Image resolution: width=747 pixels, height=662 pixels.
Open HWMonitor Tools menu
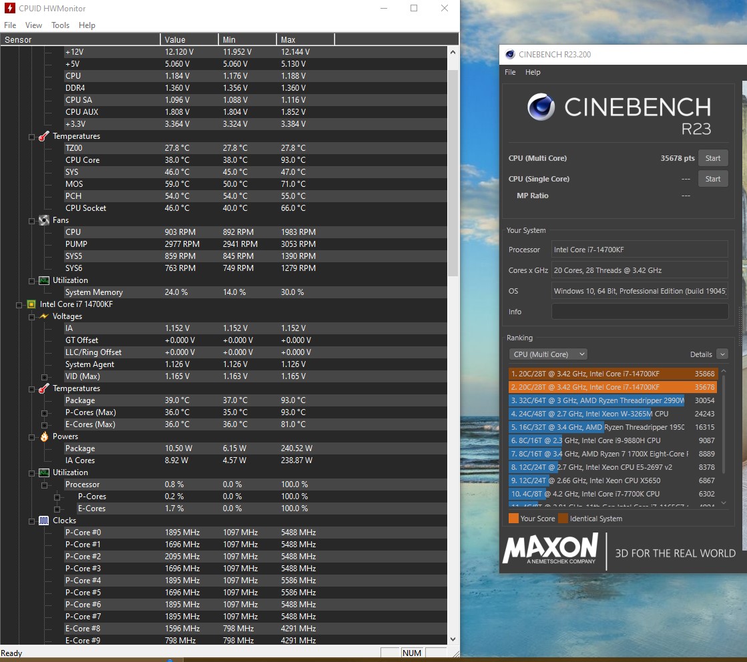point(61,25)
